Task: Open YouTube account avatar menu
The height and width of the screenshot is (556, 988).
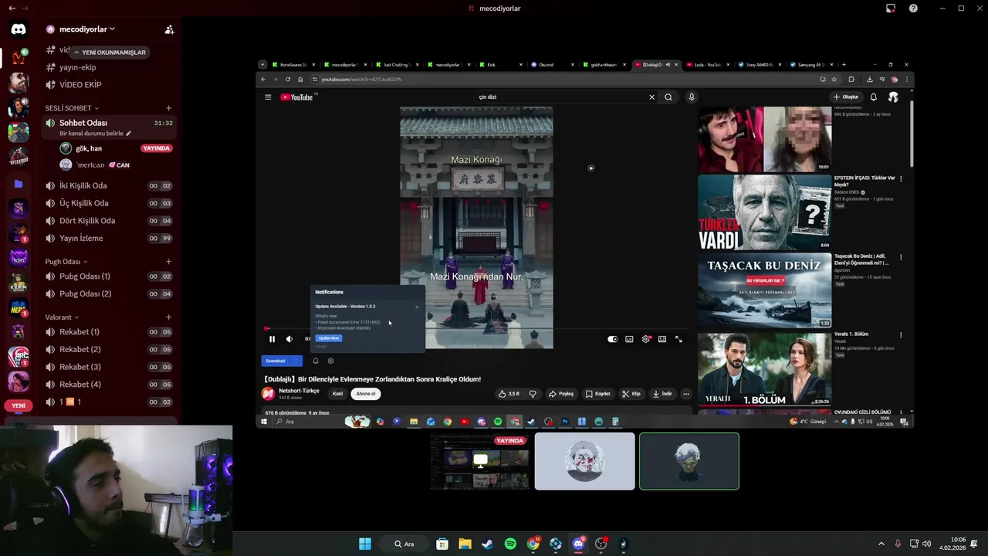Action: click(x=893, y=97)
